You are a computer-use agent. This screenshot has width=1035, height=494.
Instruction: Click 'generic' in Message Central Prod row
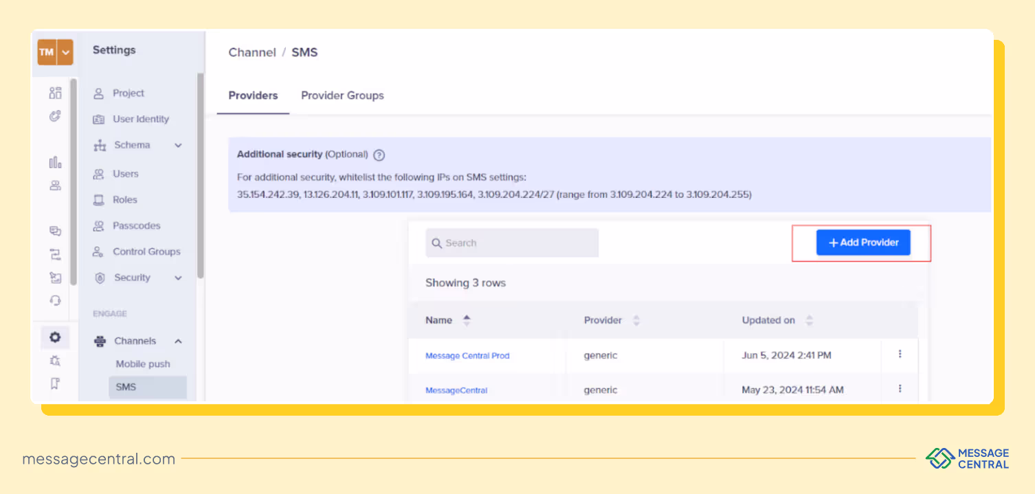tap(601, 356)
